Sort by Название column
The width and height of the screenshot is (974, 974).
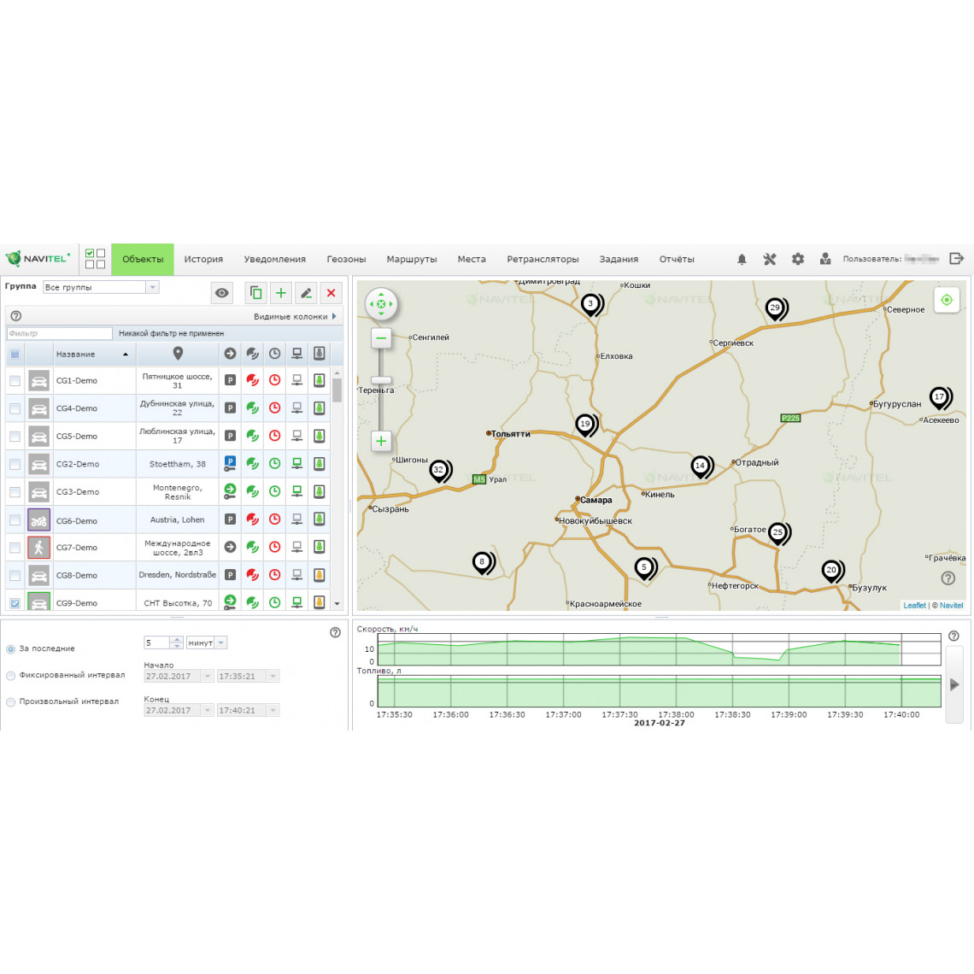point(95,354)
